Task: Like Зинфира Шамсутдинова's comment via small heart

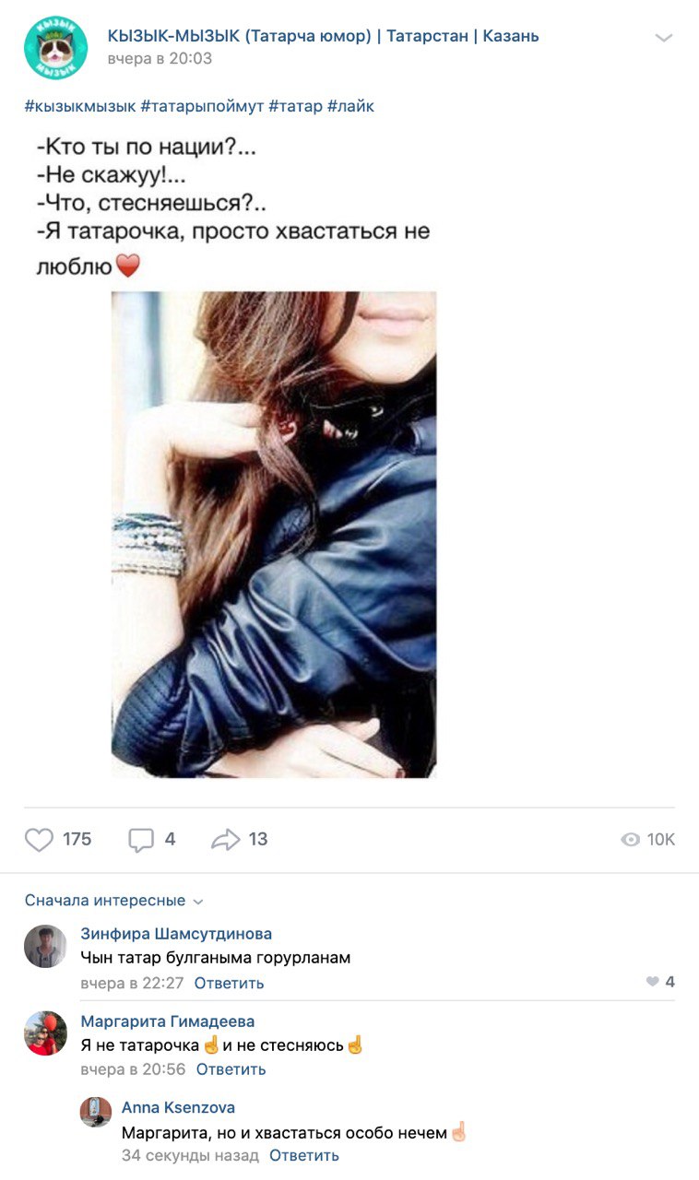Action: pyautogui.click(x=653, y=982)
